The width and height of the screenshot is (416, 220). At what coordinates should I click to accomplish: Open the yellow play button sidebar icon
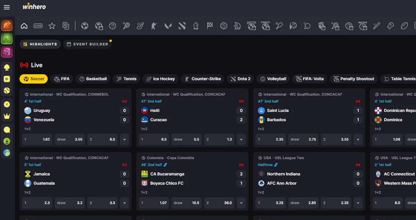pos(7,79)
